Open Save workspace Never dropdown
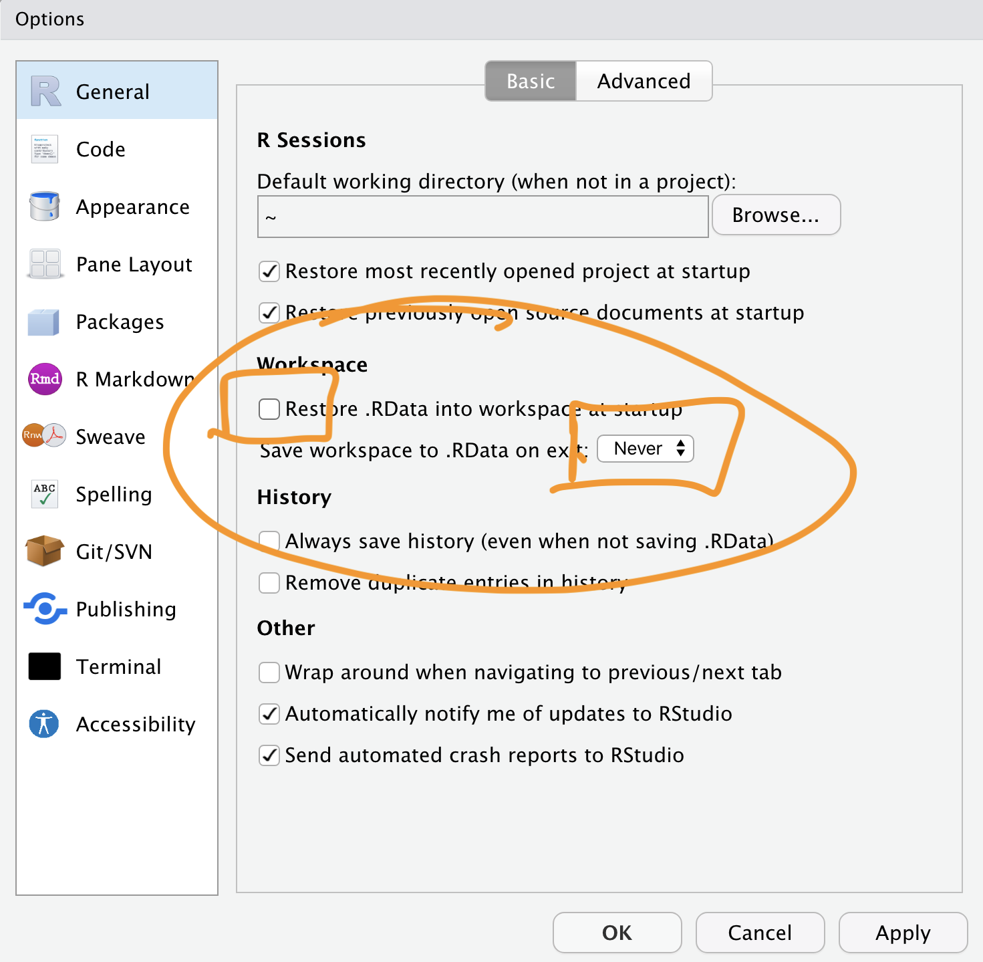 coord(645,449)
